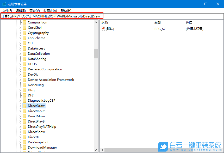
Task: Click the registry path address bar
Action: point(52,16)
